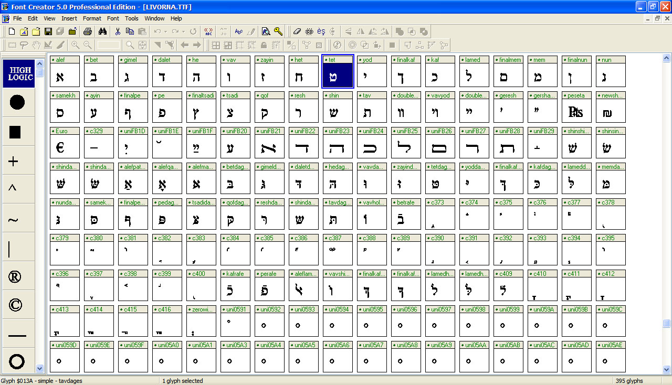The width and height of the screenshot is (672, 385).
Task: Open the Help menu
Action: point(176,18)
